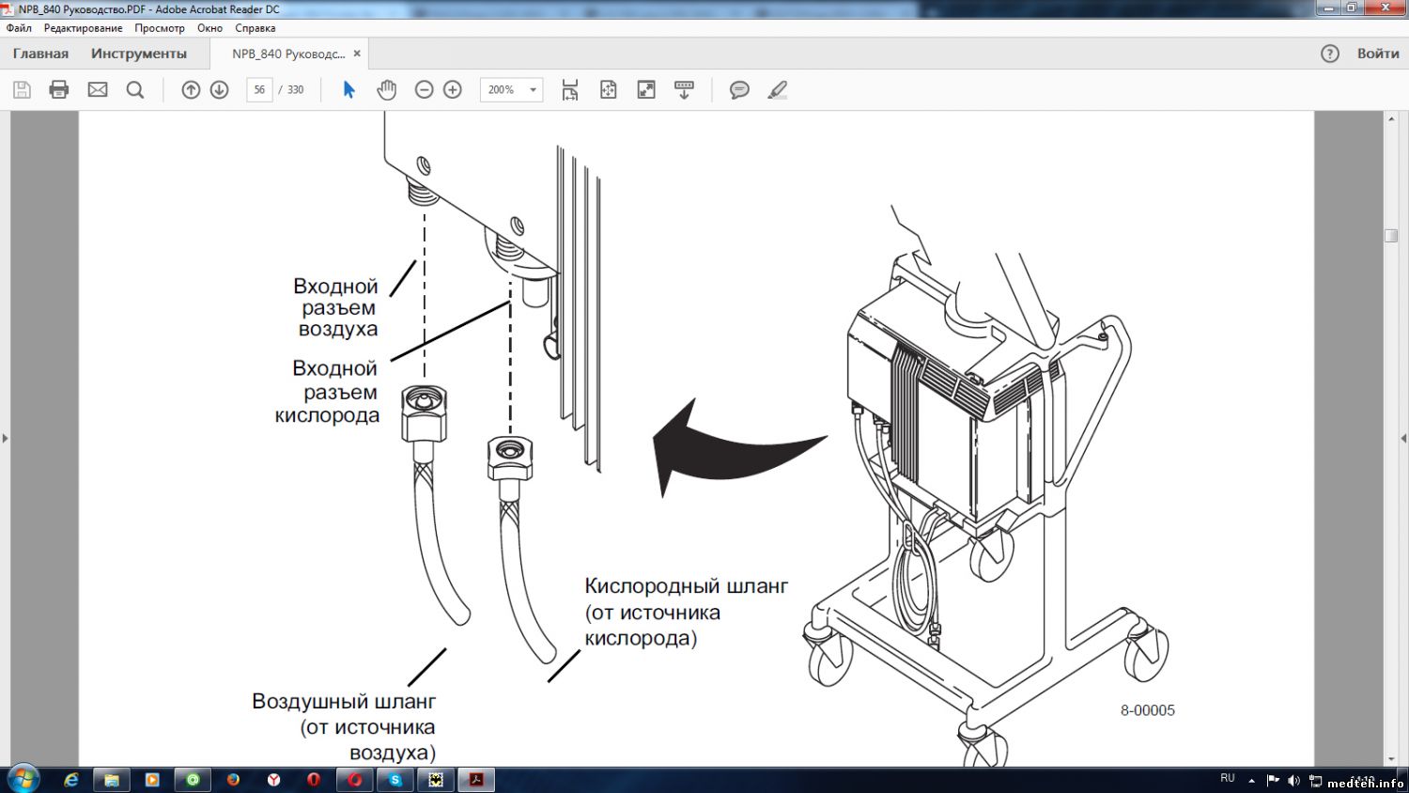This screenshot has height=793, width=1409.
Task: Go to previous page with the up arrow
Action: click(191, 90)
